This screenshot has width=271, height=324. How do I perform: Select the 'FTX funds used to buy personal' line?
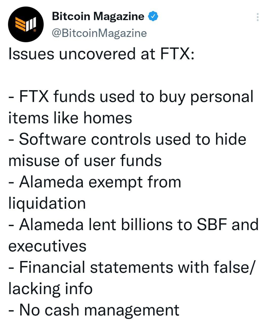point(131,97)
